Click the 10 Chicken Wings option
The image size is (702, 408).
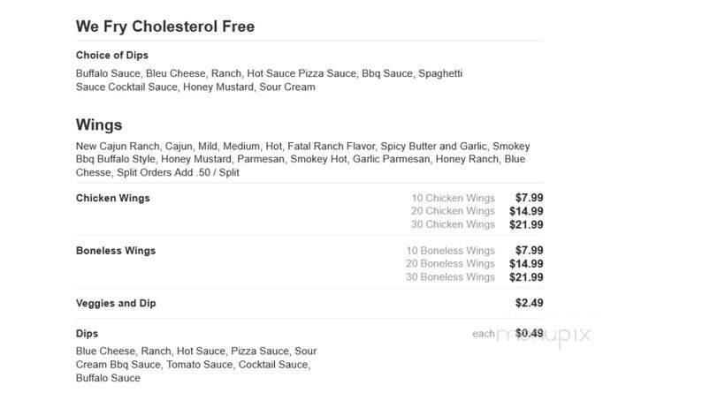(453, 198)
